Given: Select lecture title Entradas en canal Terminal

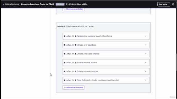Looking at the screenshot, I should pyautogui.click(x=87, y=62).
